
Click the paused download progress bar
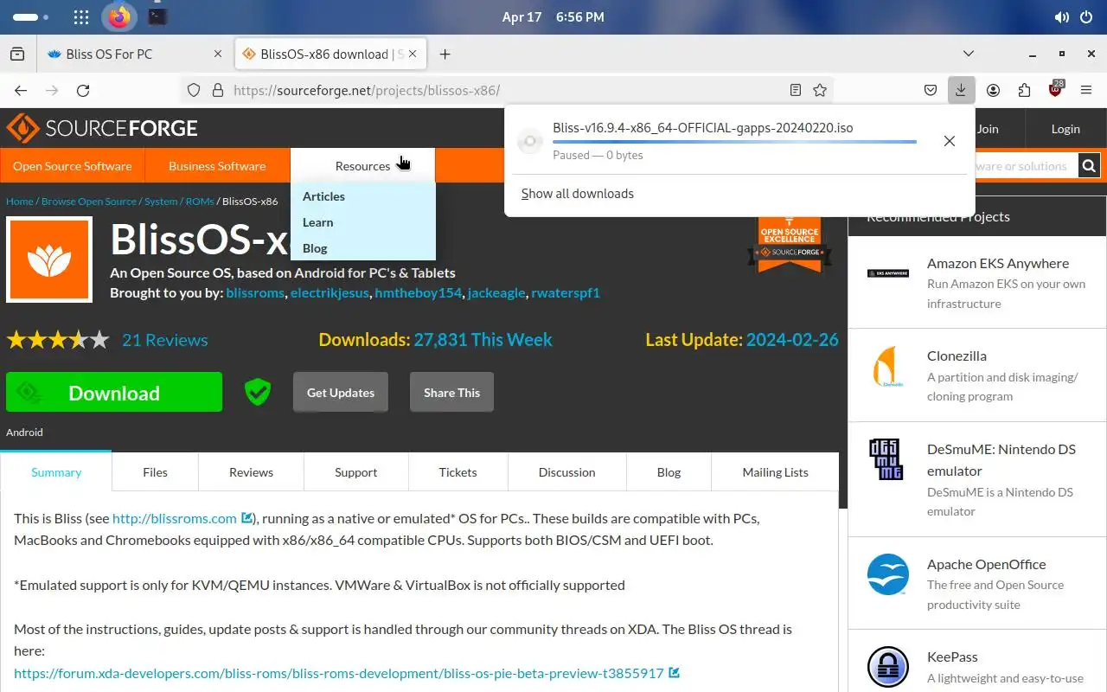(734, 142)
